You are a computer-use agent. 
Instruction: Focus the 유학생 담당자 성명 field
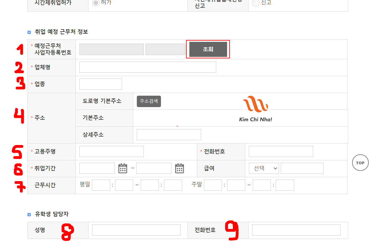tap(136, 230)
